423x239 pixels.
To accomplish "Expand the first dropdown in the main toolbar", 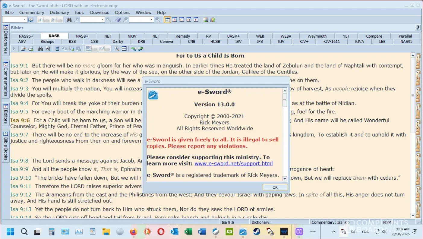I will [x=25, y=20].
